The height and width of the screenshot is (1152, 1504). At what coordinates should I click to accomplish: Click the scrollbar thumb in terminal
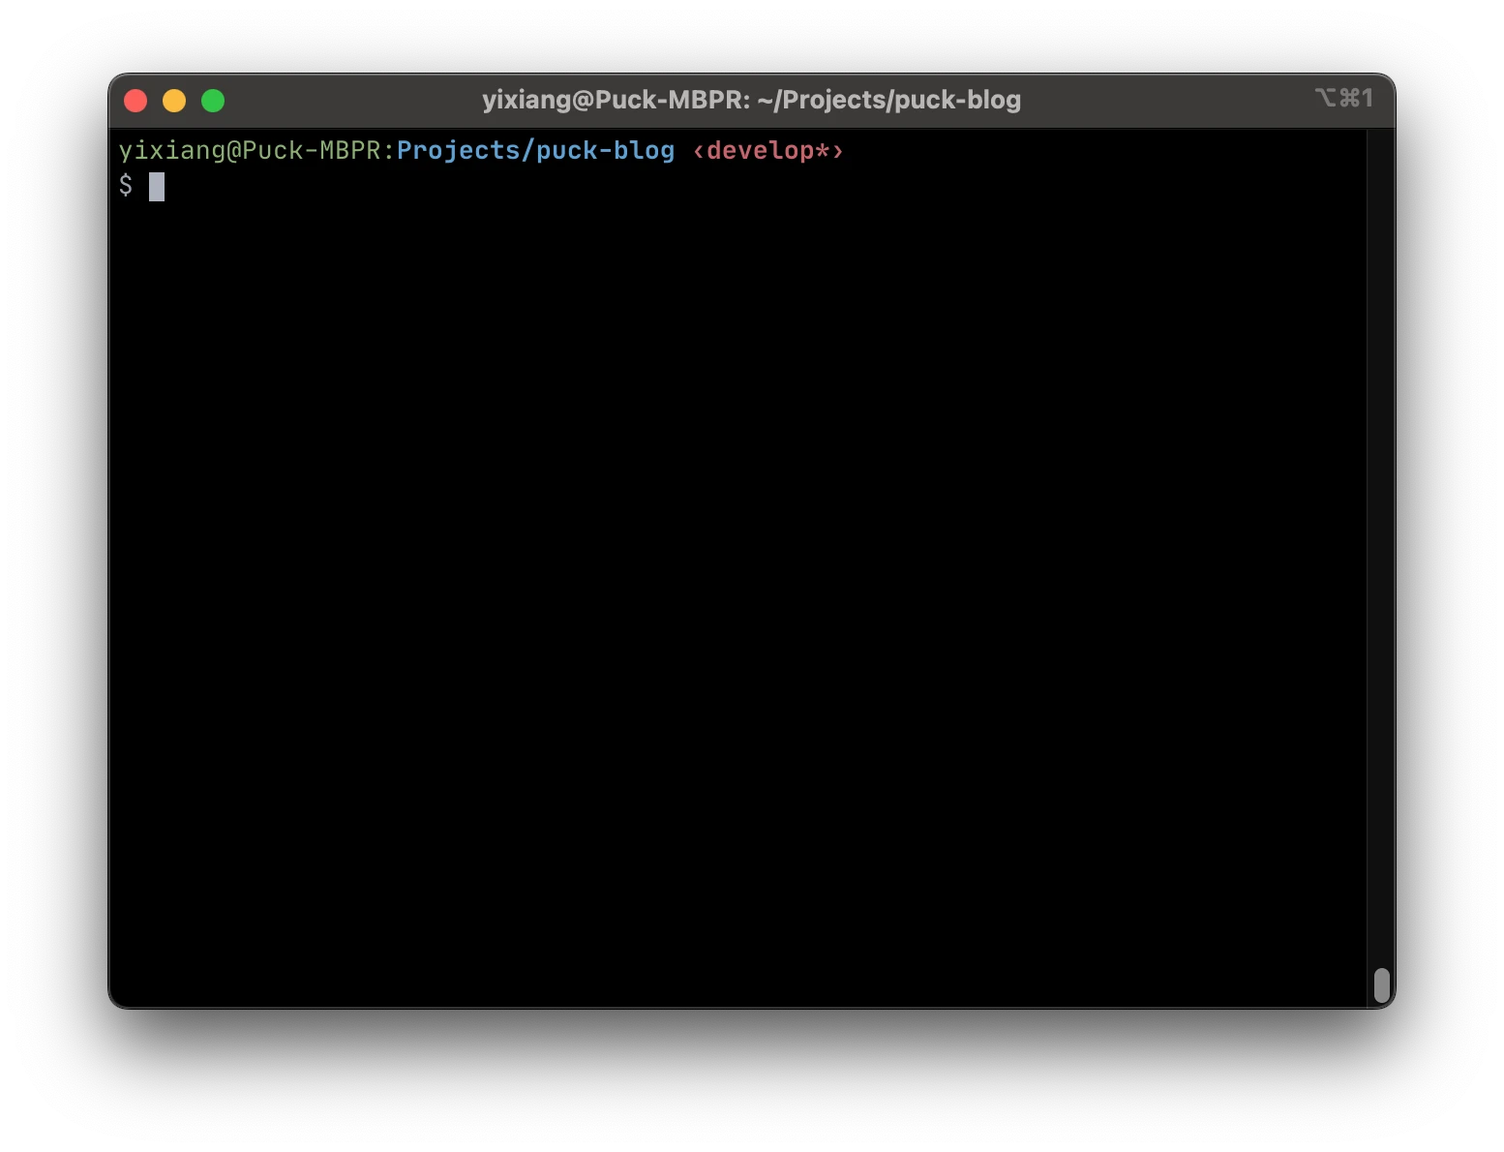[x=1382, y=985]
